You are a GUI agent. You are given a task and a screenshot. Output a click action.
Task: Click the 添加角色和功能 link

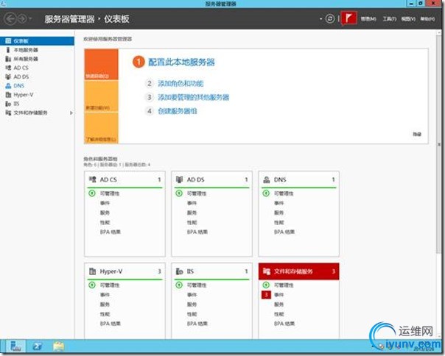(181, 83)
